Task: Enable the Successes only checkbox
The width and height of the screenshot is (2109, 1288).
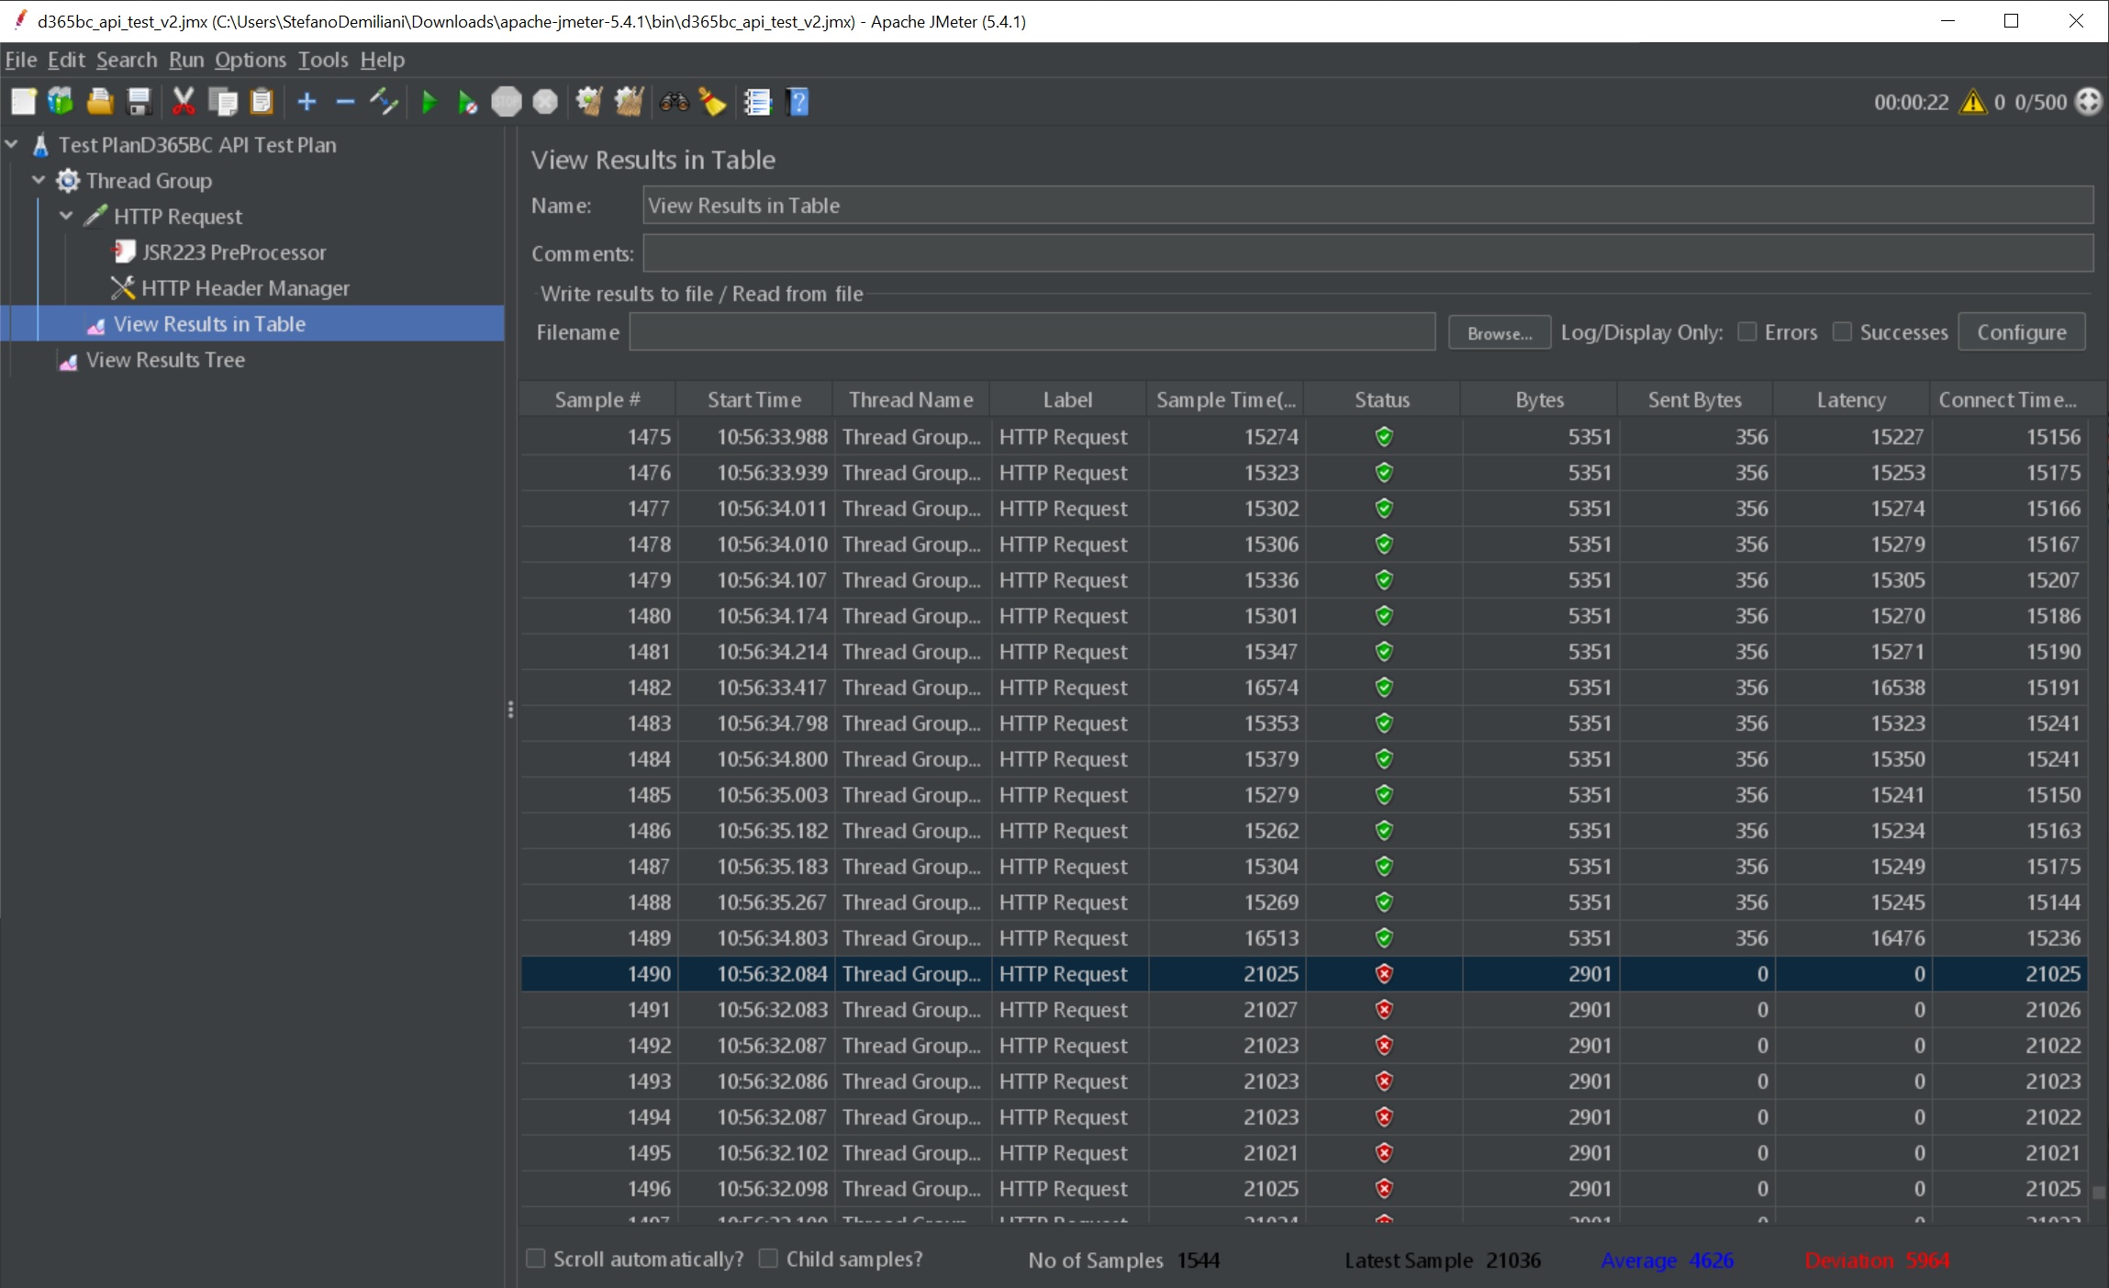Action: 1842,331
